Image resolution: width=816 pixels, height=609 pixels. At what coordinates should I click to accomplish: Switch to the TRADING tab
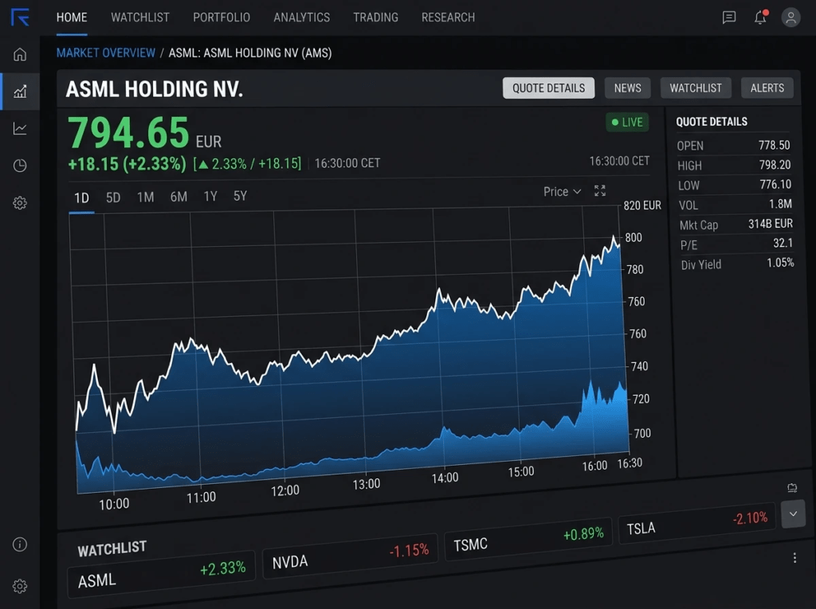375,18
